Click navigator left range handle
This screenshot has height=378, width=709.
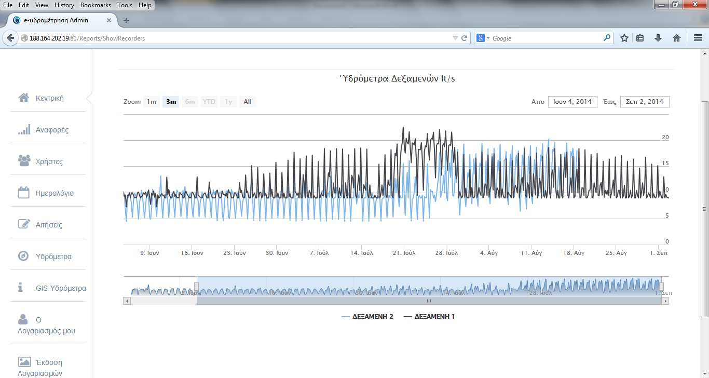196,287
